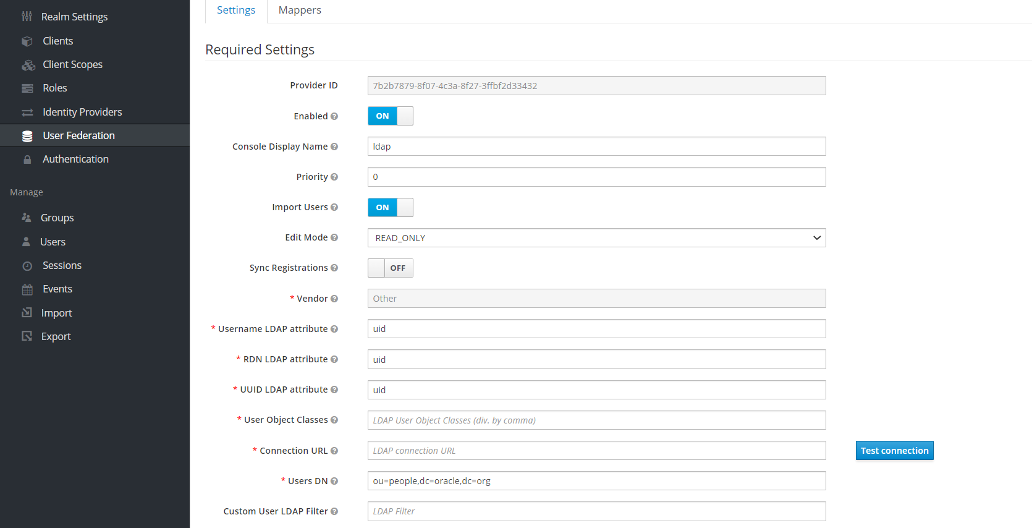Click the Users person icon
Viewport: 1032px width, 528px height.
(x=26, y=242)
